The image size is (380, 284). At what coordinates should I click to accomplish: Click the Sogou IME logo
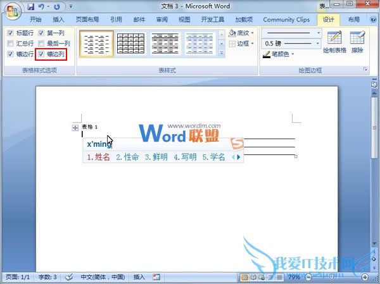pos(237,144)
